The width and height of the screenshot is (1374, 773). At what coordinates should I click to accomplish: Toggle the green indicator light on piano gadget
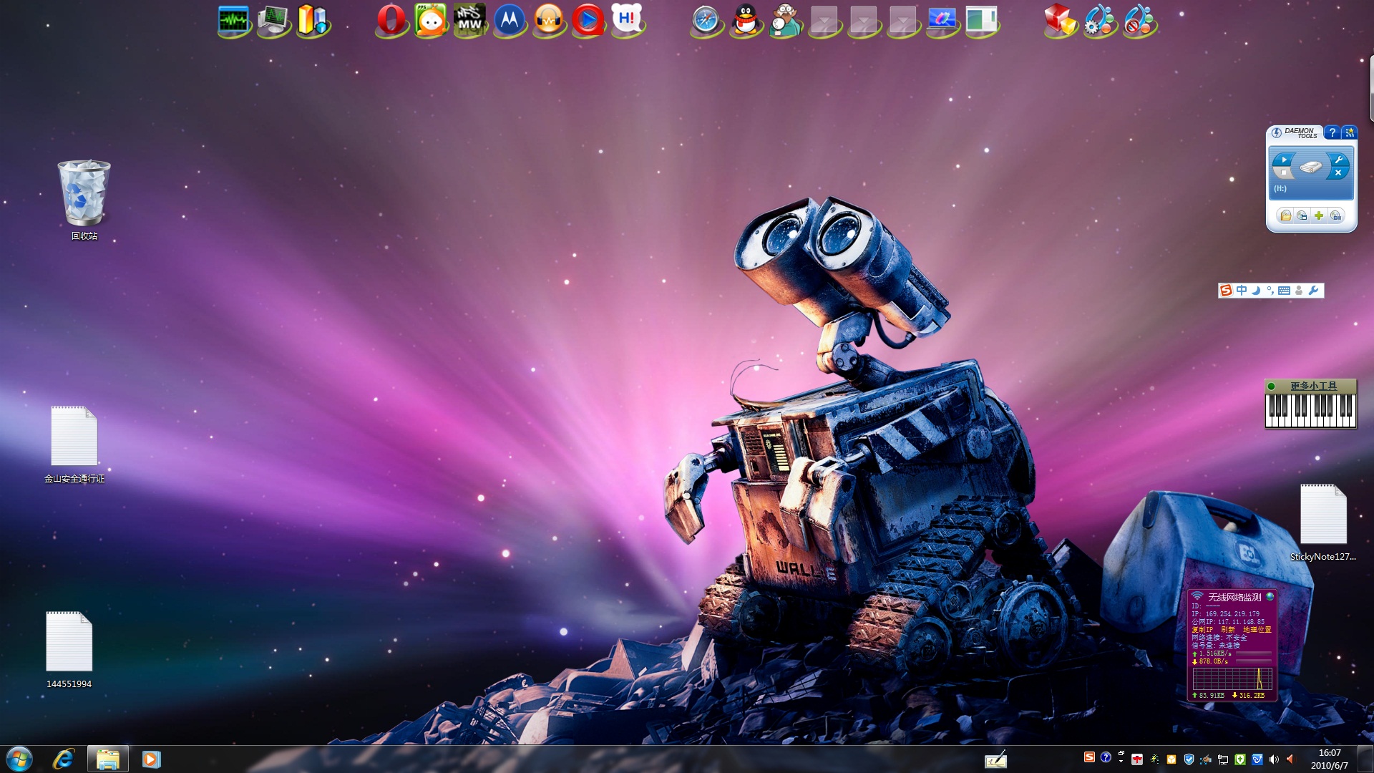(x=1272, y=386)
